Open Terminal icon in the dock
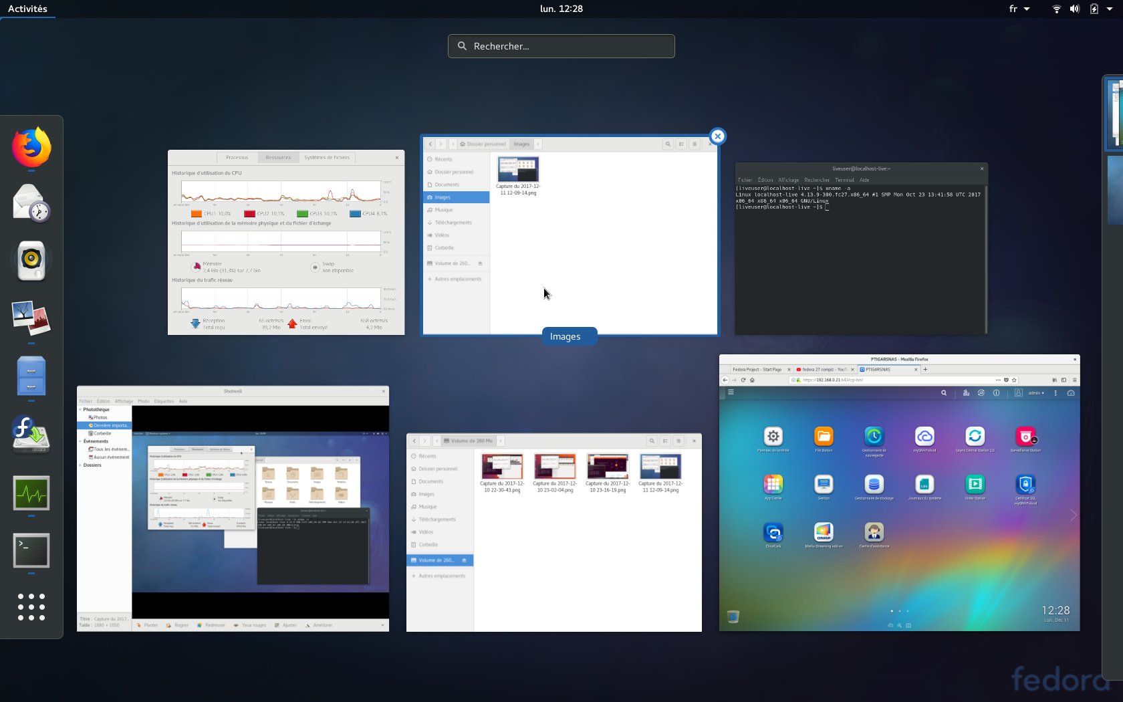The image size is (1123, 702). (31, 550)
